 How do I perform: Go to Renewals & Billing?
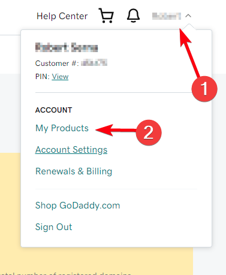pyautogui.click(x=74, y=171)
